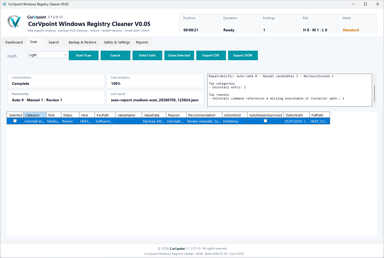Click the Mode value 'Standard'

[351, 30]
